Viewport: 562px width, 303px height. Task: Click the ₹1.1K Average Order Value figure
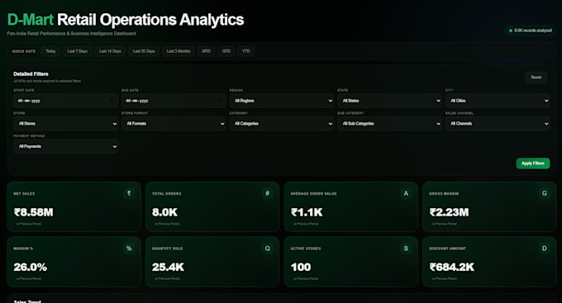coord(307,212)
